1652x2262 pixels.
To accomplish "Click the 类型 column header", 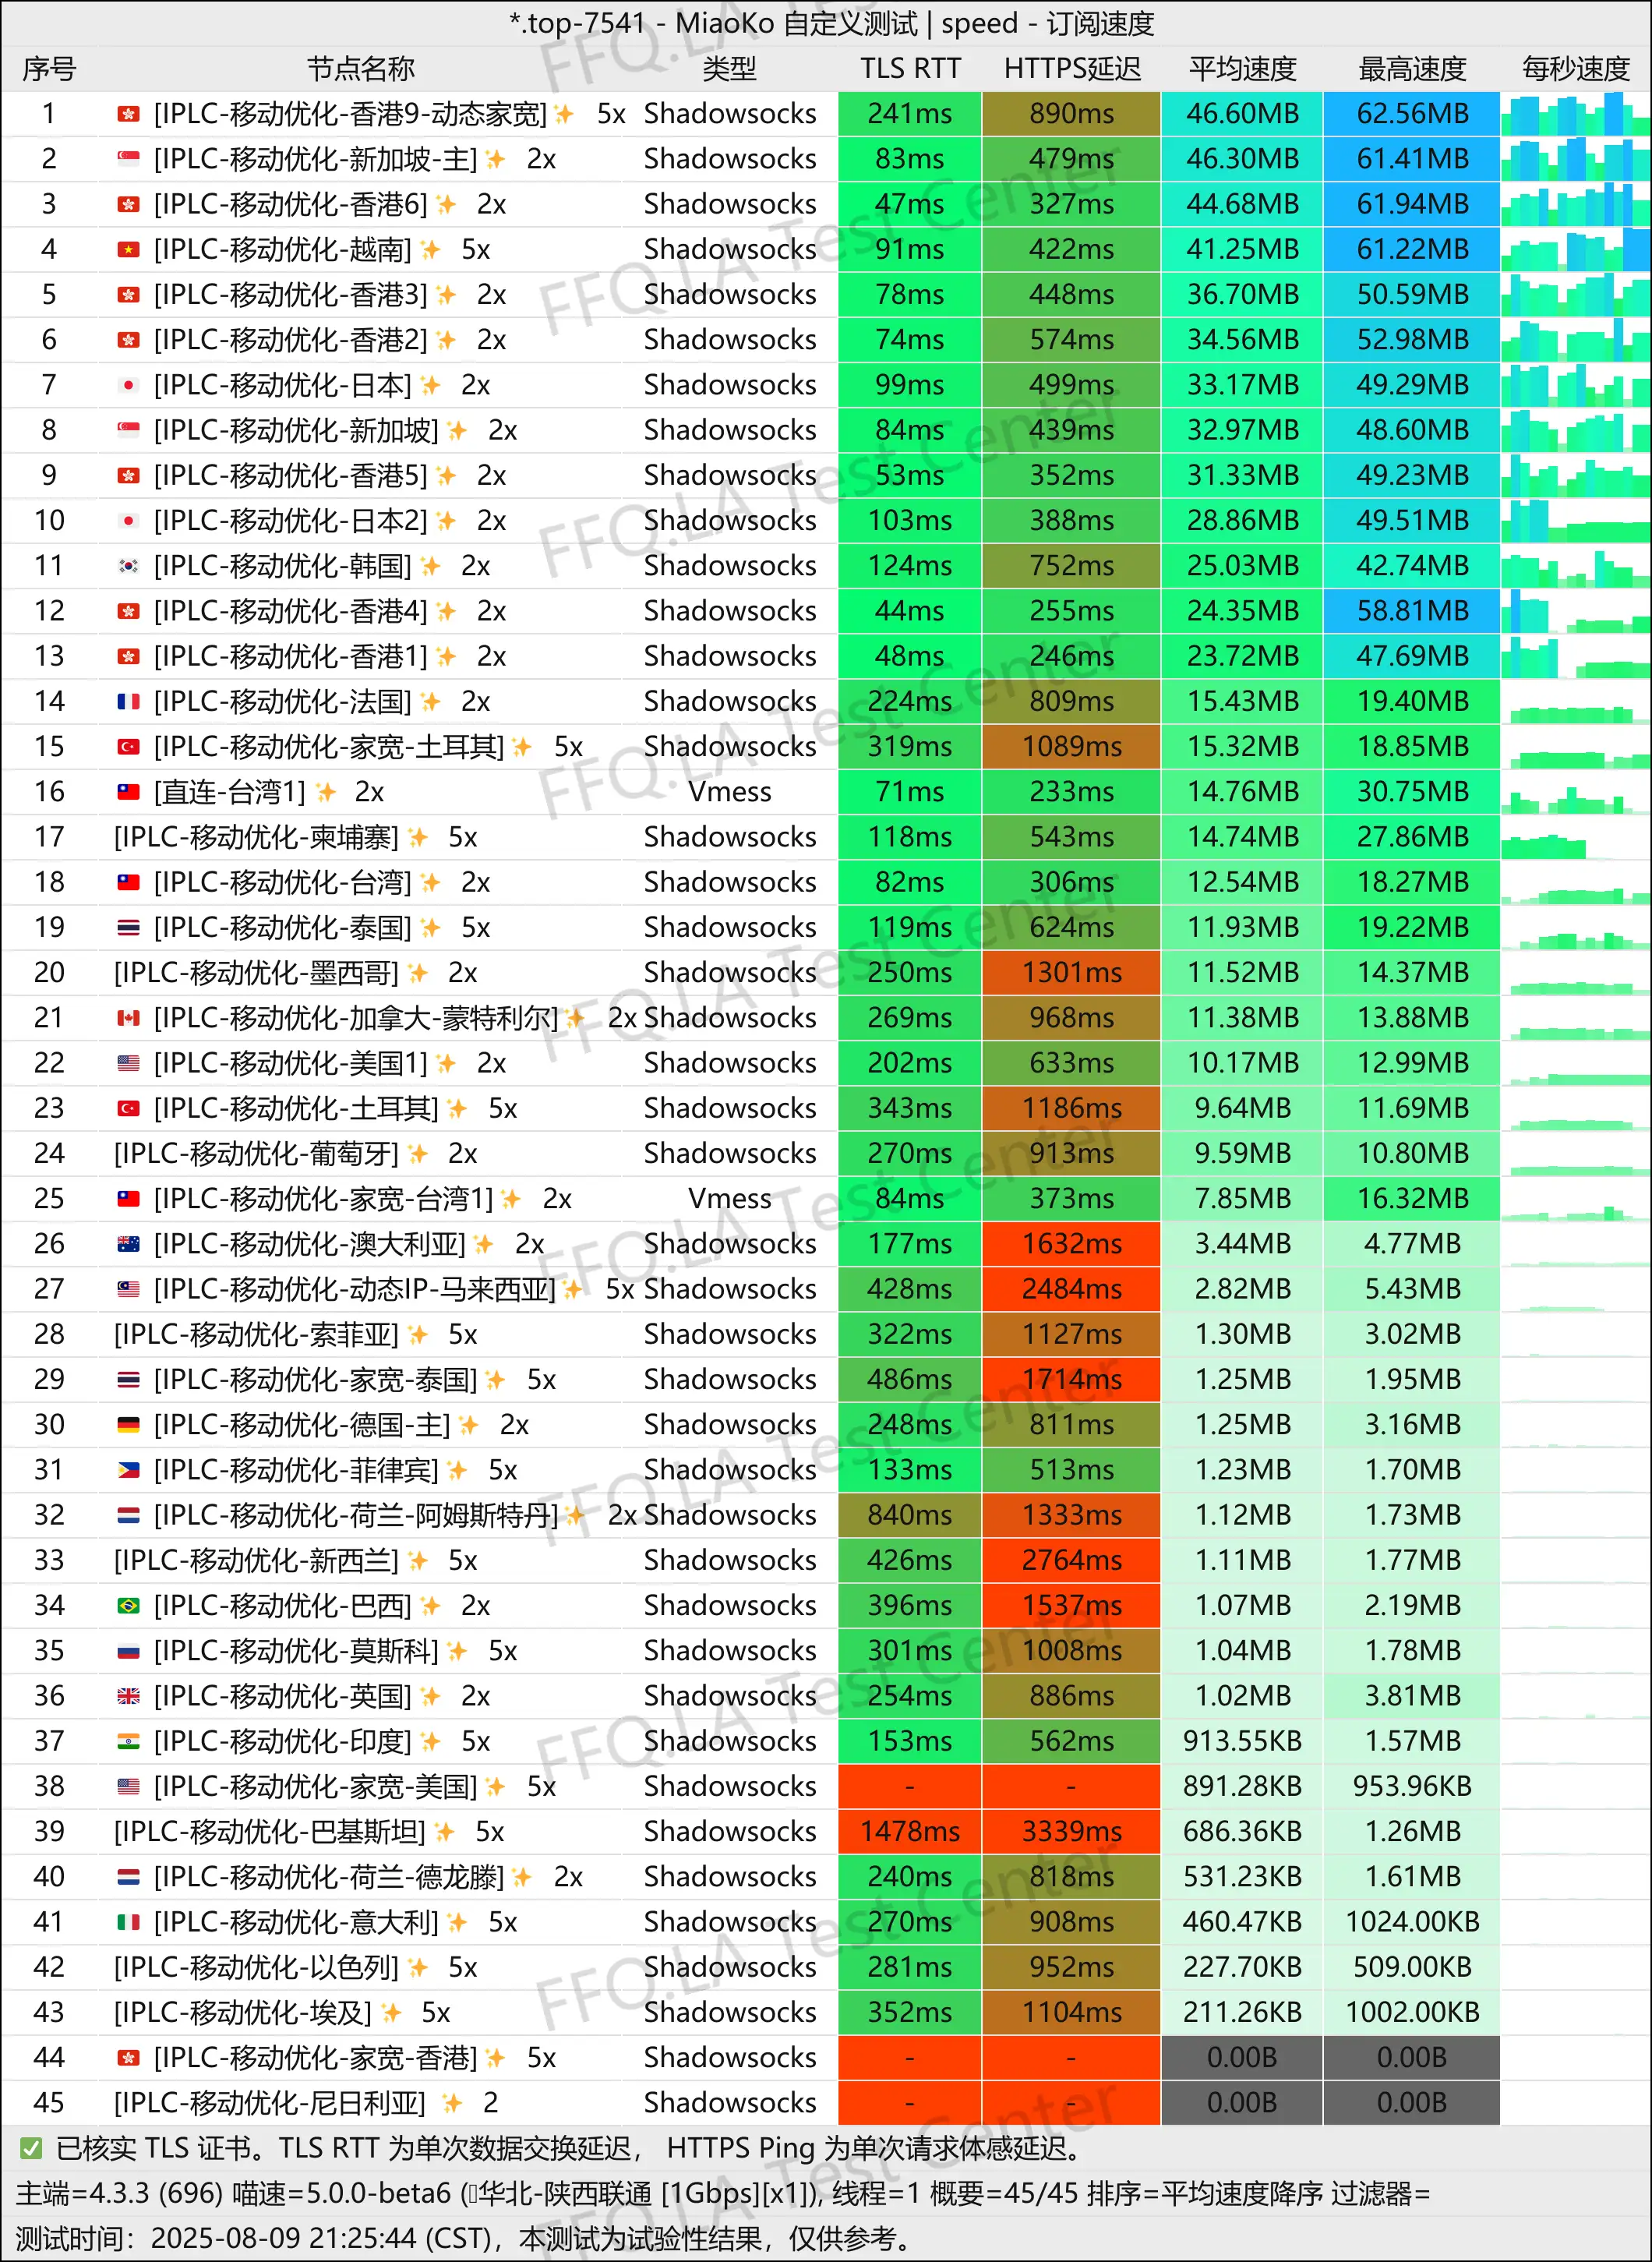I will pyautogui.click(x=729, y=69).
